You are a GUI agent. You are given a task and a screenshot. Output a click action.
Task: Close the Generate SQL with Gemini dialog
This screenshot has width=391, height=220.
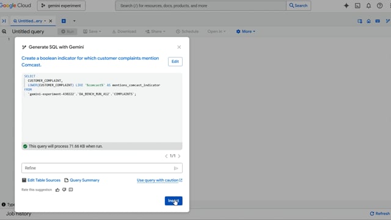pos(179,47)
